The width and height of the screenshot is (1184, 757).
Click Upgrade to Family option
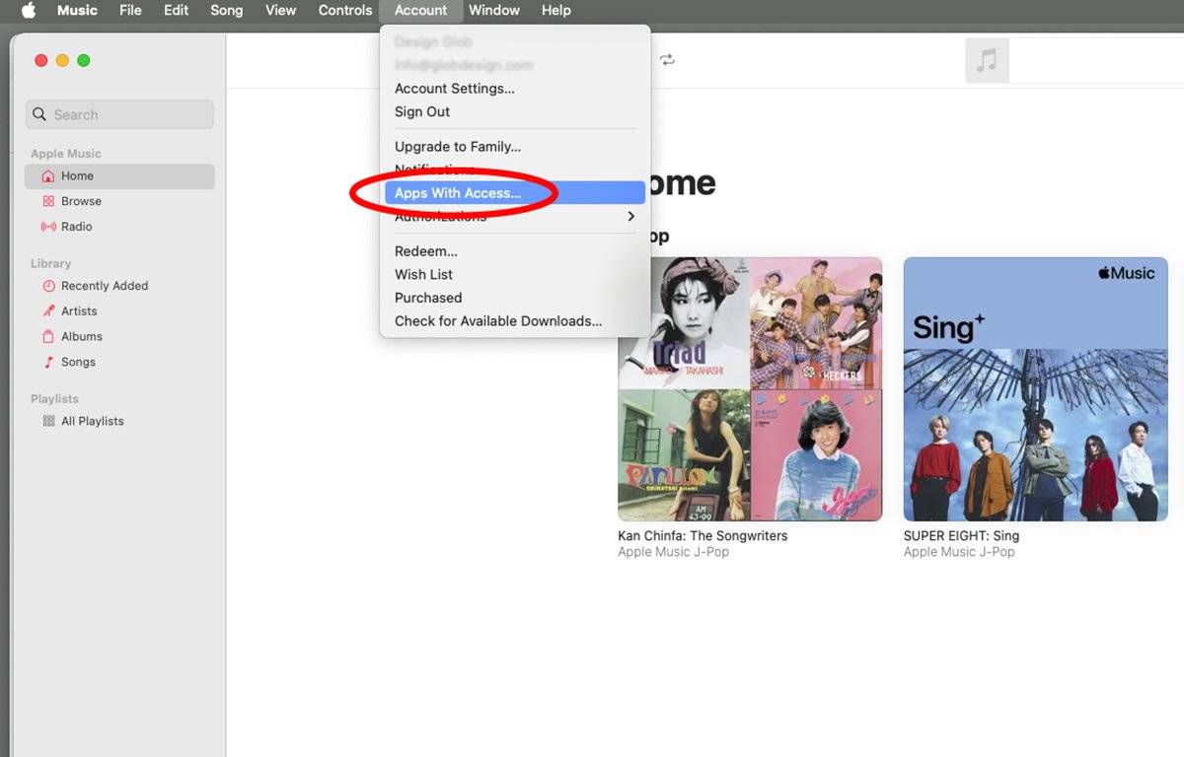(x=457, y=146)
